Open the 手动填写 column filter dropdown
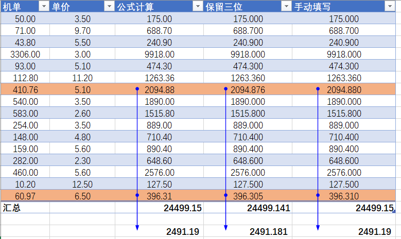Viewport: 401px width, 239px height. pos(390,6)
